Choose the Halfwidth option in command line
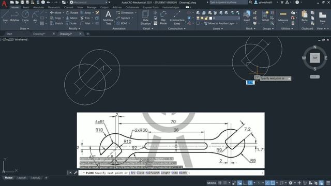The image size is (331, 186). 153,173
